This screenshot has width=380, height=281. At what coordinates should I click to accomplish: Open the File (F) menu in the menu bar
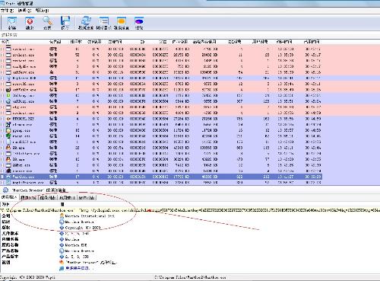[7, 11]
